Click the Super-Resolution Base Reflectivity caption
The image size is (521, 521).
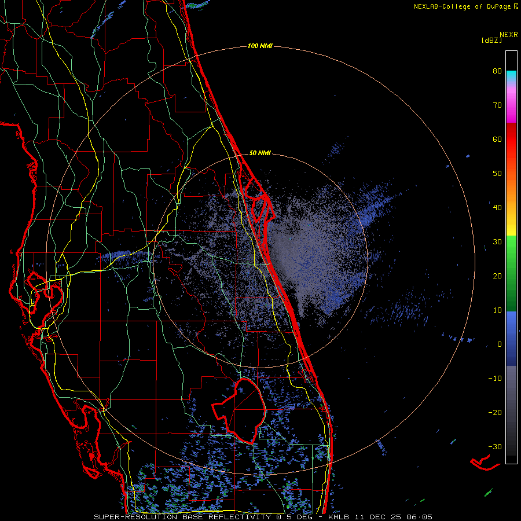[182, 517]
